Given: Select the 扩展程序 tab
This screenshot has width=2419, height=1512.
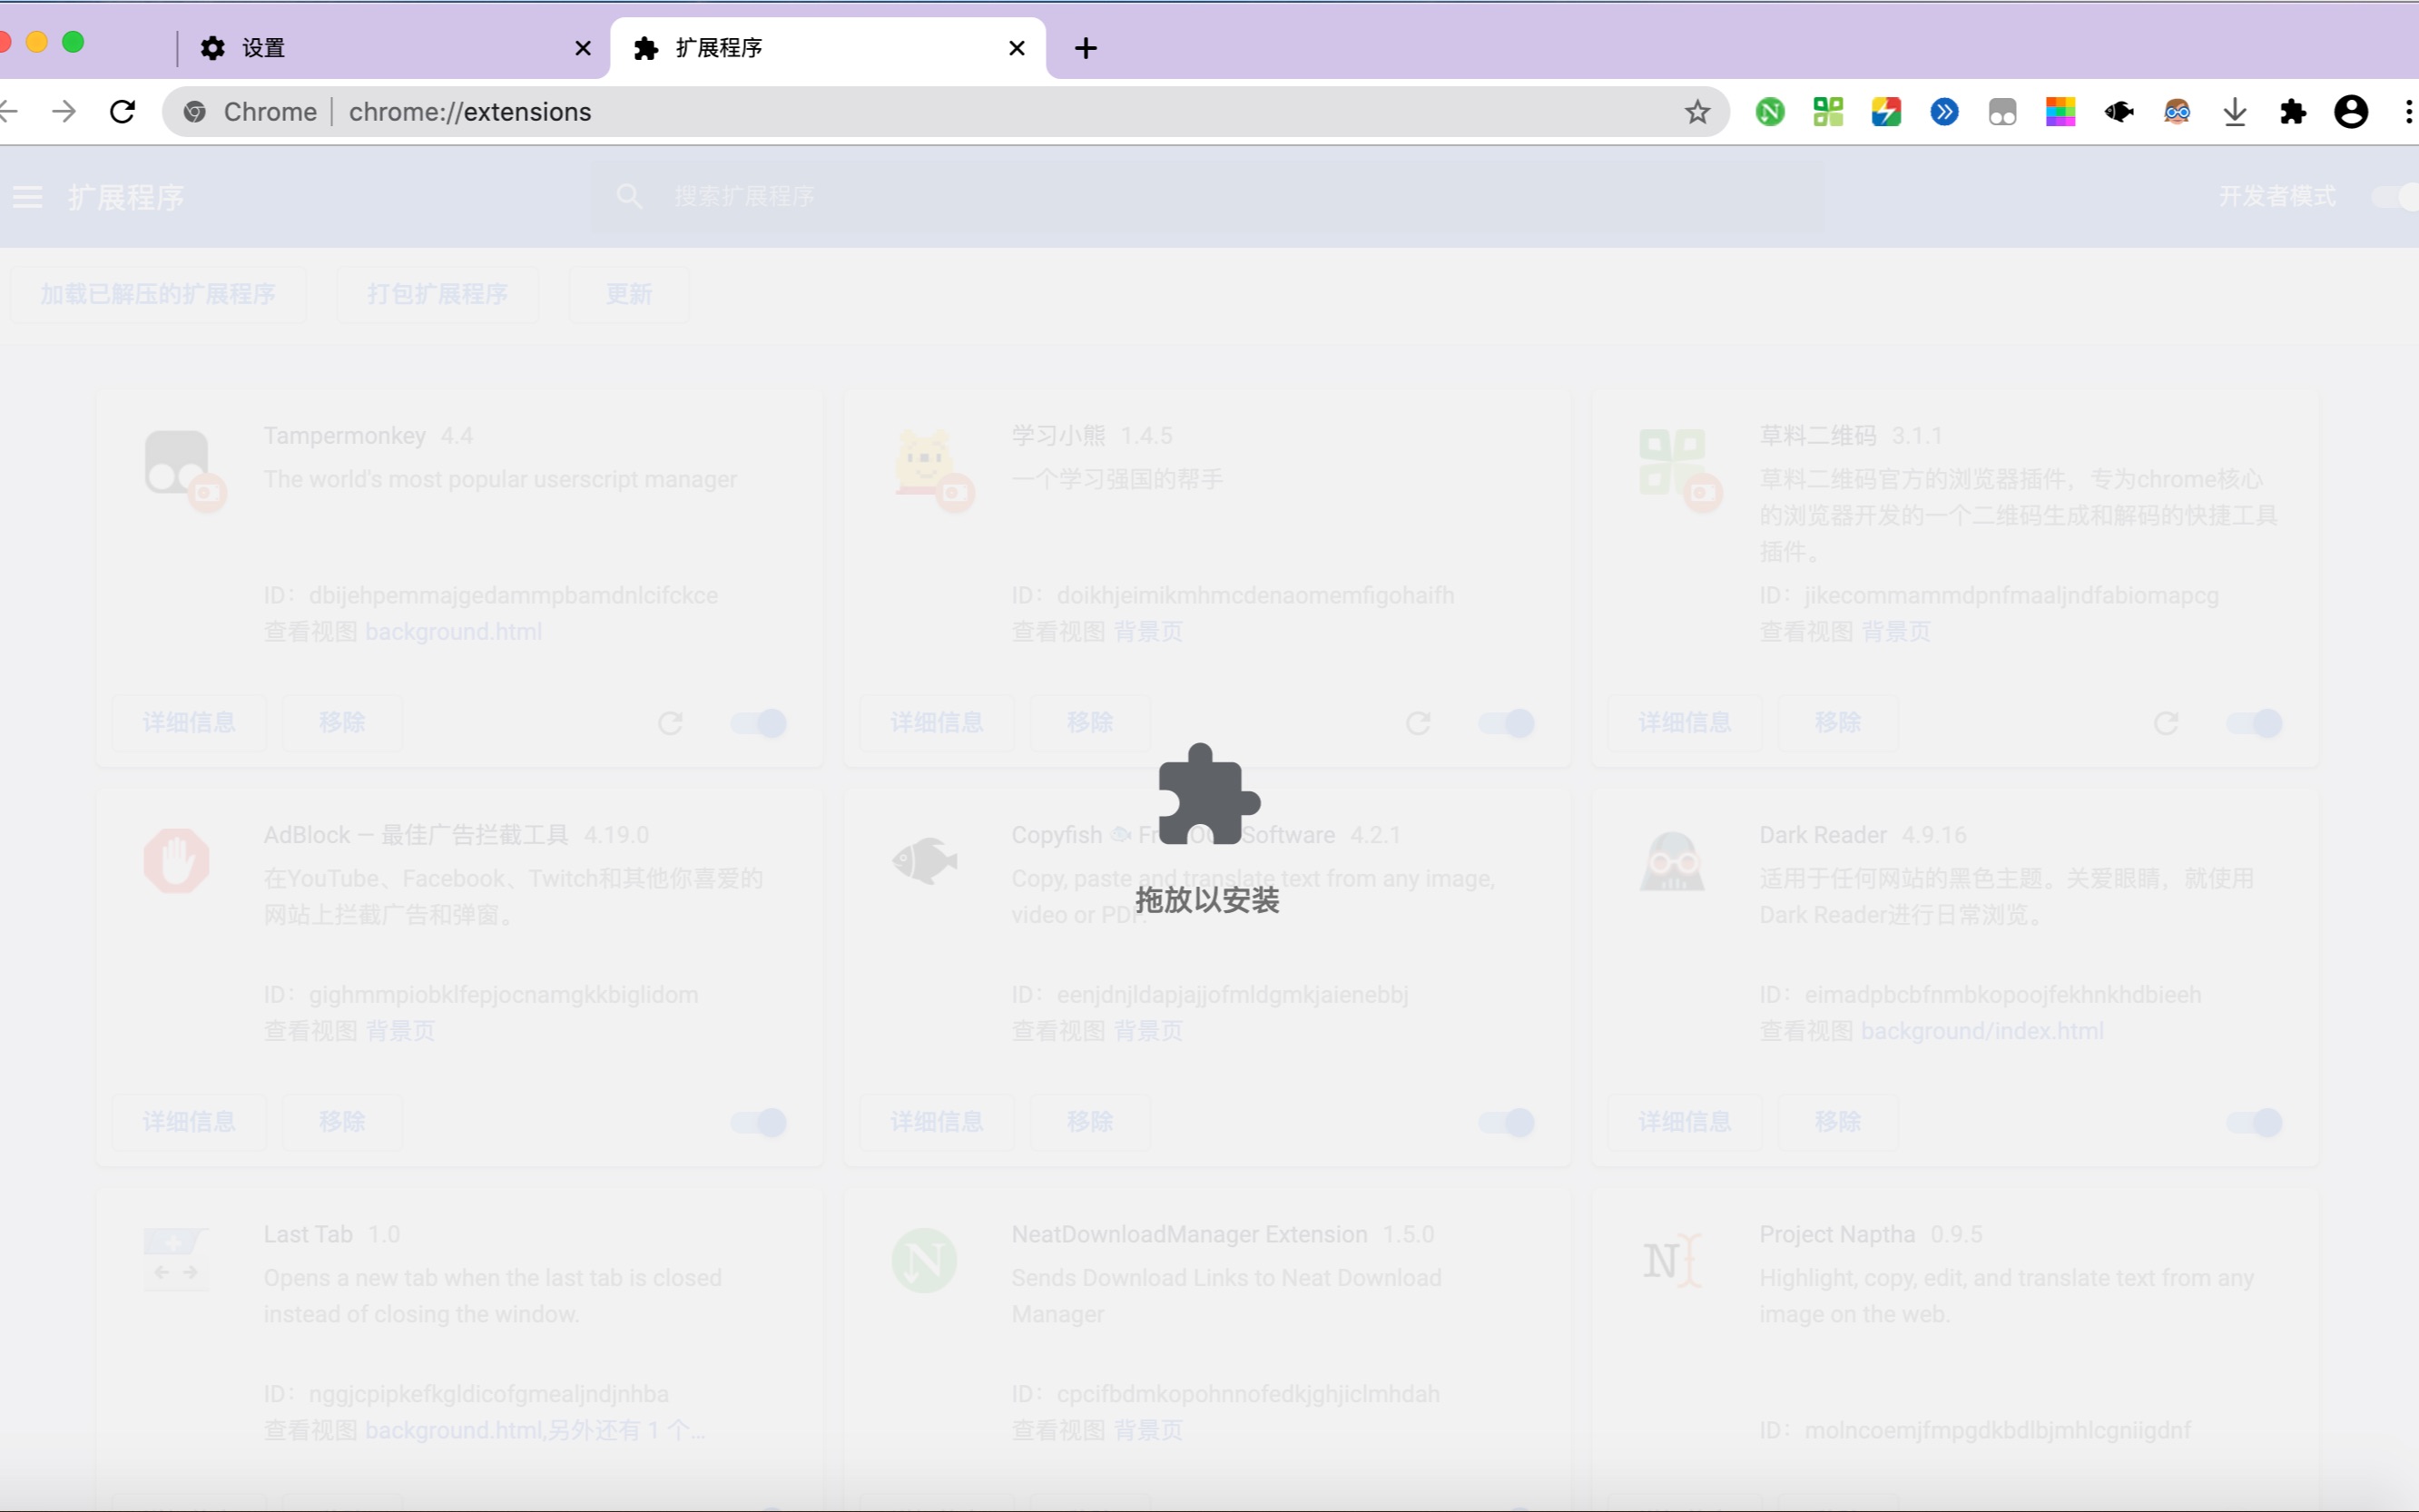Looking at the screenshot, I should [x=828, y=48].
